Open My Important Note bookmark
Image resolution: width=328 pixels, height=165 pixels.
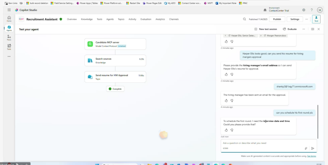click(226, 3)
